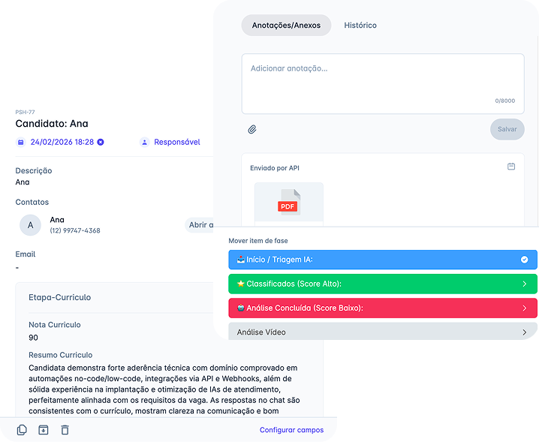Click the Ana contact avatar
Screen dimensions: 539x442
tap(30, 224)
